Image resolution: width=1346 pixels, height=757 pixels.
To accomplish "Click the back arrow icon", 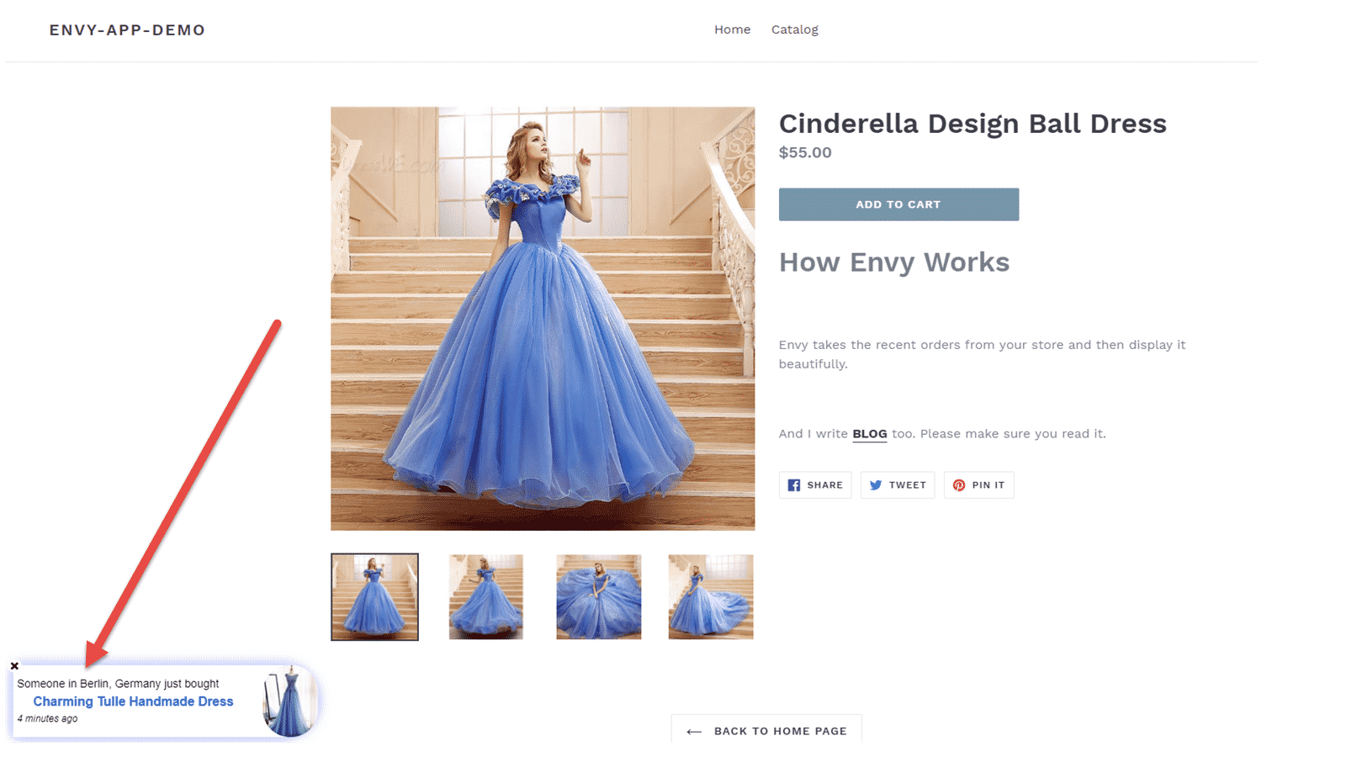I will (694, 732).
